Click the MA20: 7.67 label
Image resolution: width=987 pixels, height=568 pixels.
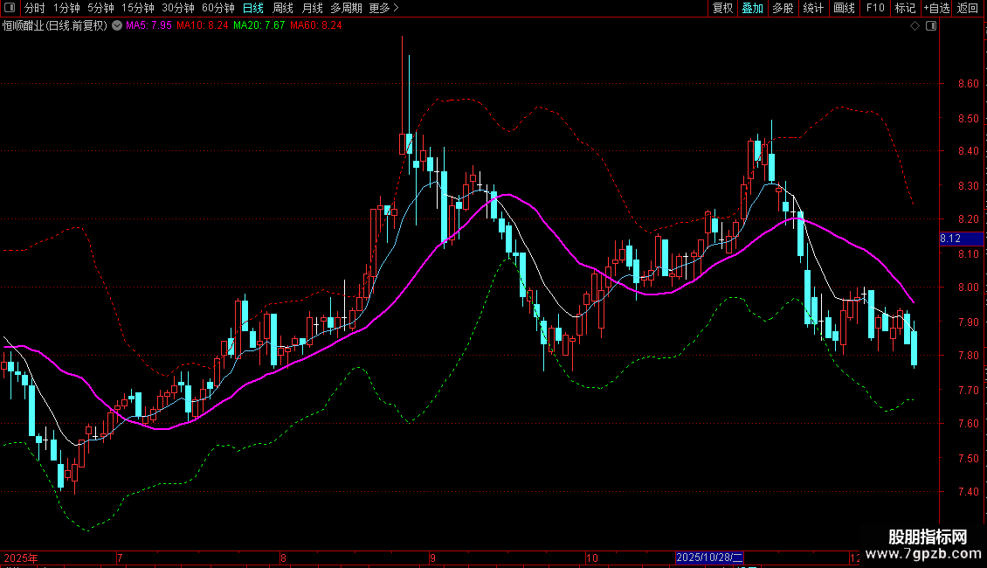click(259, 25)
